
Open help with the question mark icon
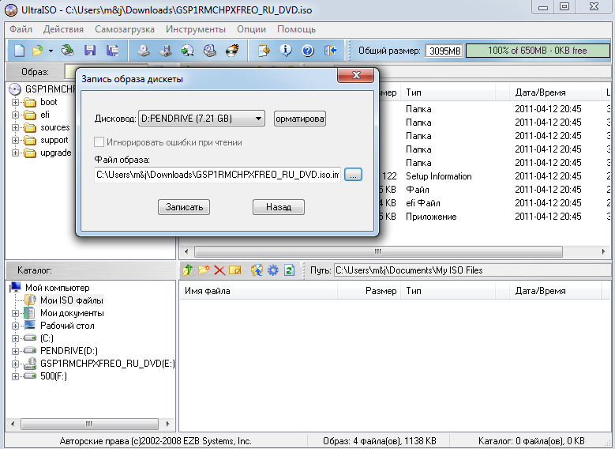[308, 51]
